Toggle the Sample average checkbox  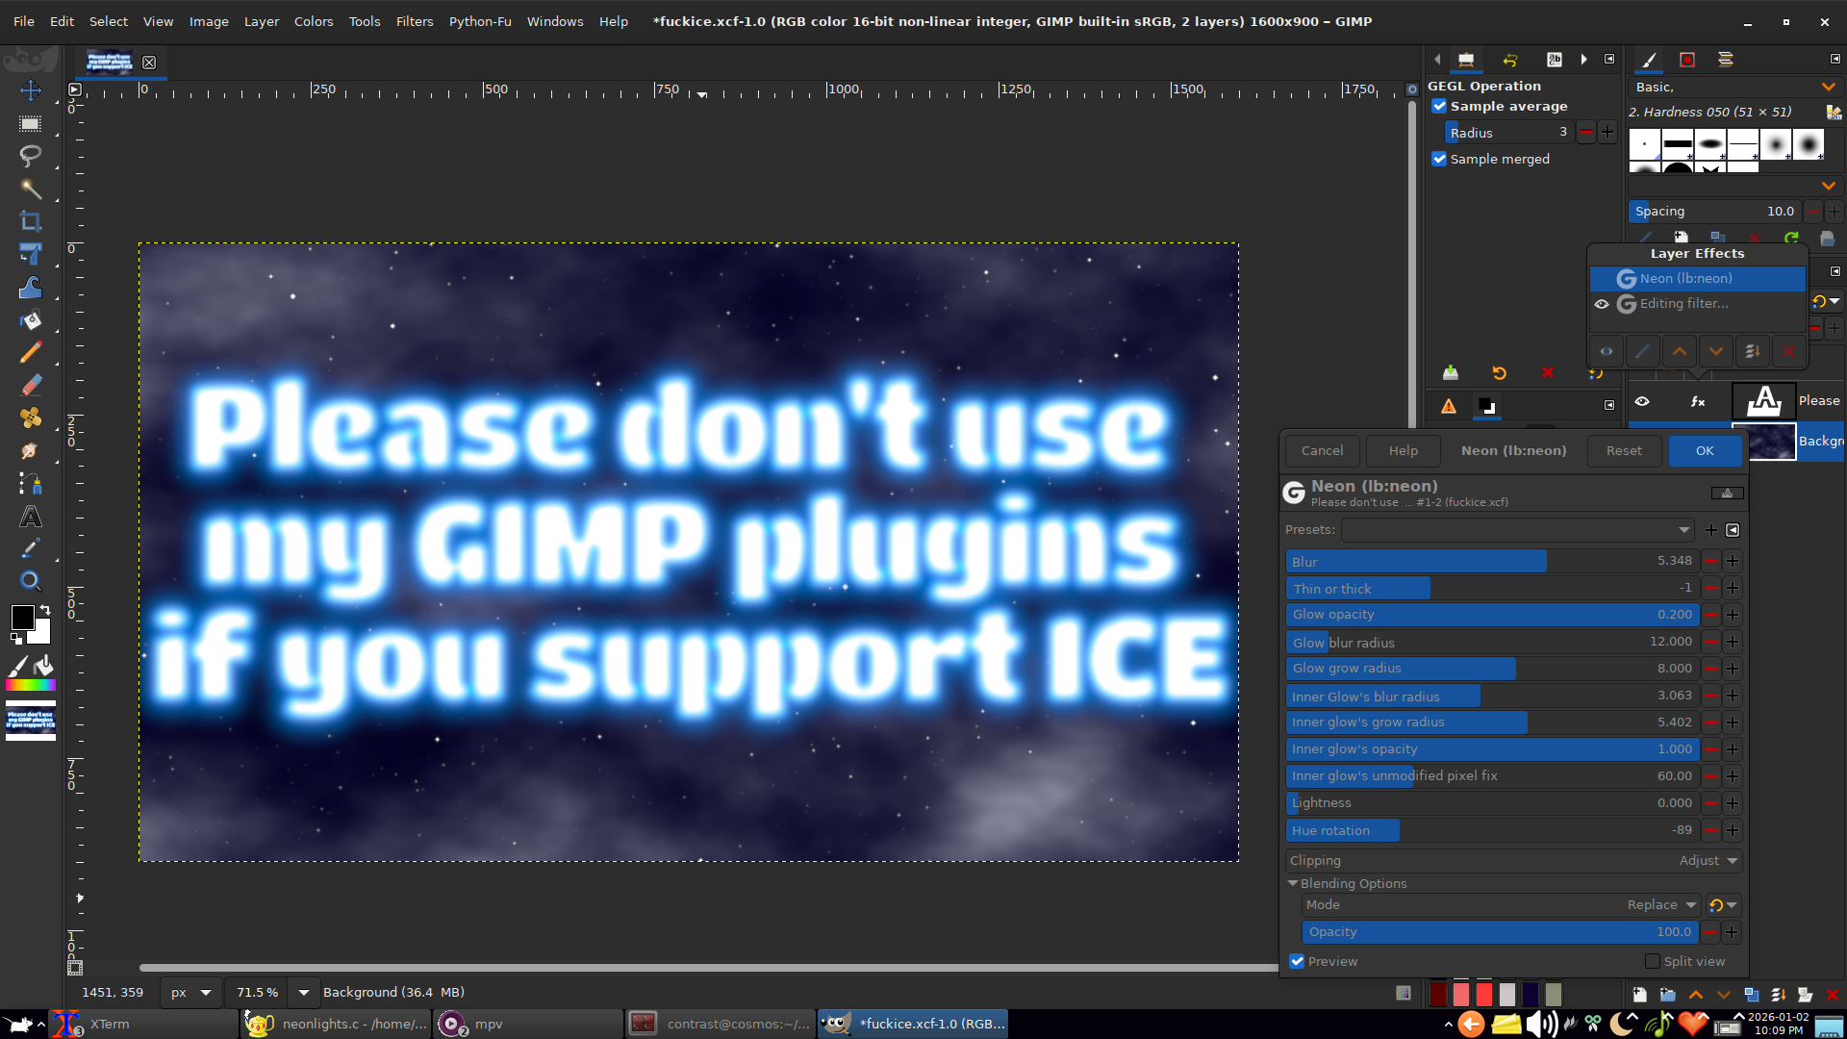(1439, 107)
